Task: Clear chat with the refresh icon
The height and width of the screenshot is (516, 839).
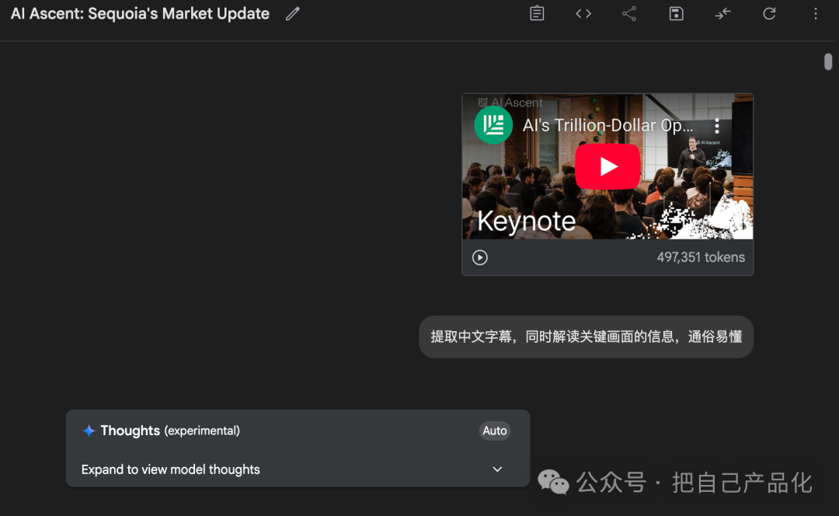Action: 769,13
